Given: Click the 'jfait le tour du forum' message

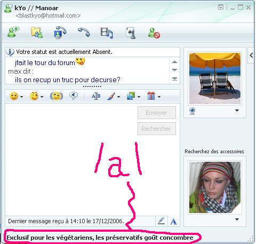Looking at the screenshot, I should click(x=45, y=62).
